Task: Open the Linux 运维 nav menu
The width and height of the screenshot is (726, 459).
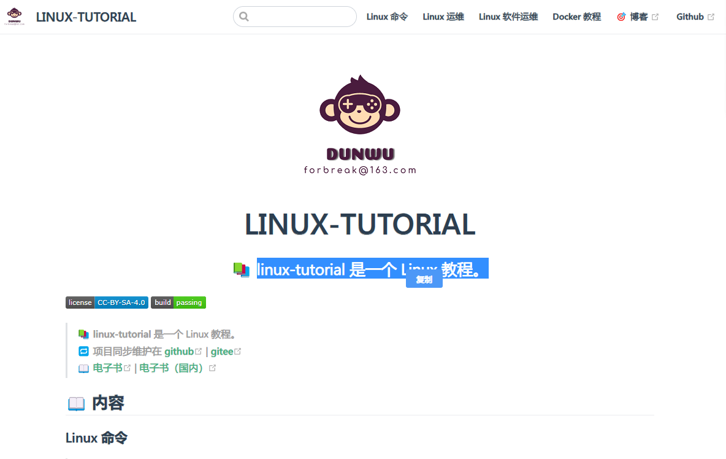Action: click(x=443, y=17)
